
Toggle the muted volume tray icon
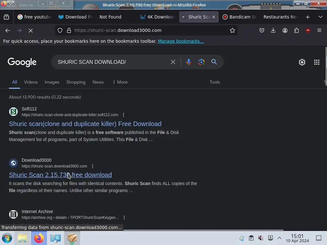tap(261, 238)
